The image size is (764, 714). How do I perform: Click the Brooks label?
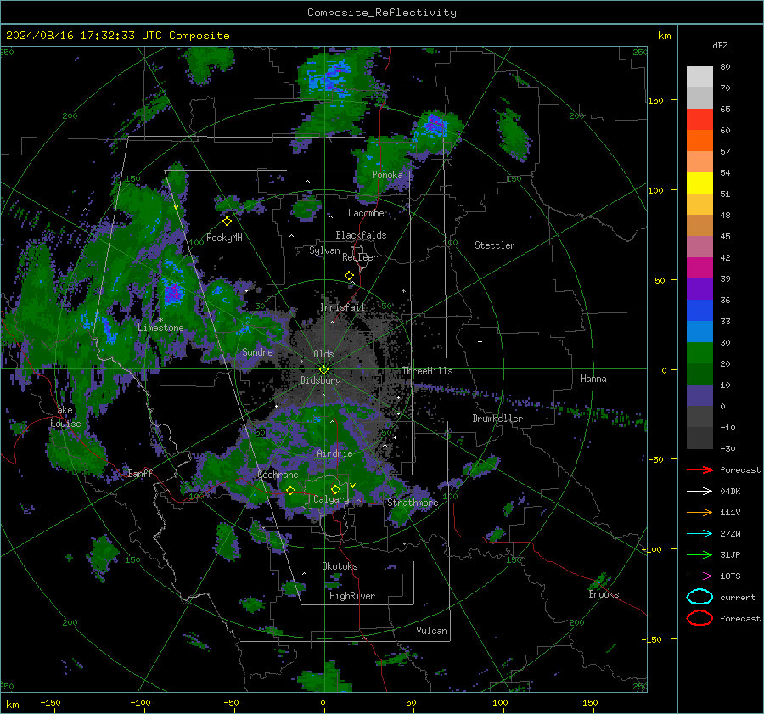[x=604, y=594]
